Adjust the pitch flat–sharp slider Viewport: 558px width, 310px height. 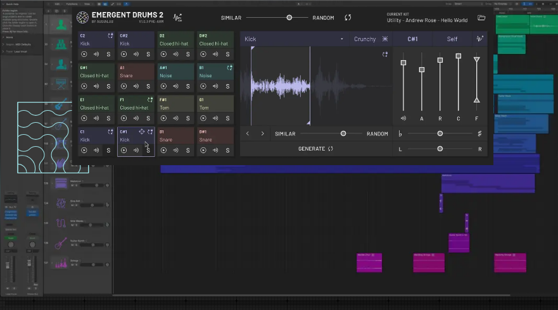point(440,133)
